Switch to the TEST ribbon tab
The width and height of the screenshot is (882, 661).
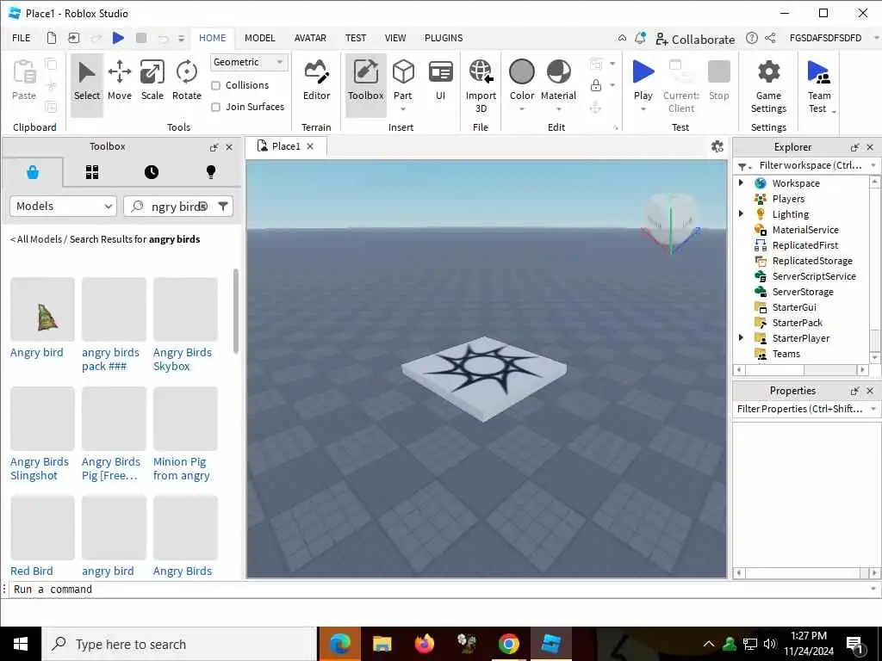tap(356, 38)
